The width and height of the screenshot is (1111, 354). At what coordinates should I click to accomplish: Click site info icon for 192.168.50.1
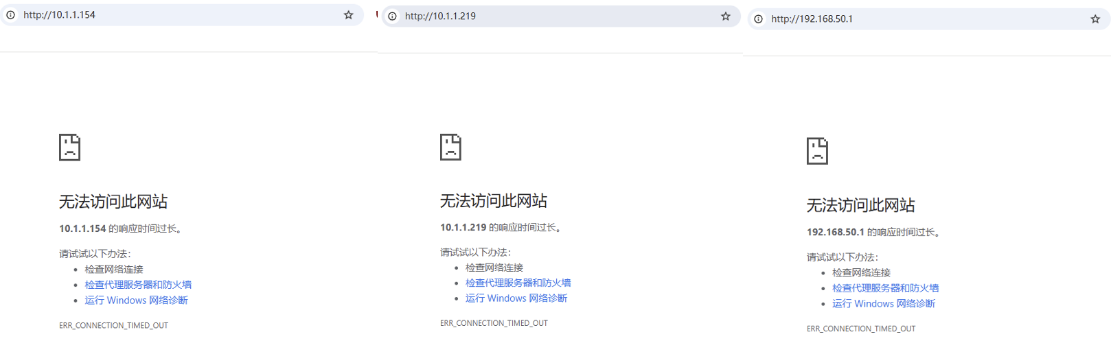tap(758, 19)
